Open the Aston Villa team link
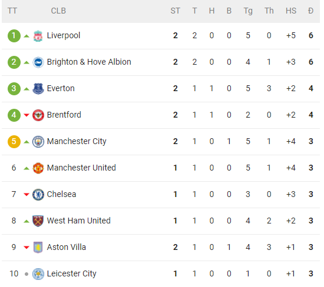 (x=66, y=247)
